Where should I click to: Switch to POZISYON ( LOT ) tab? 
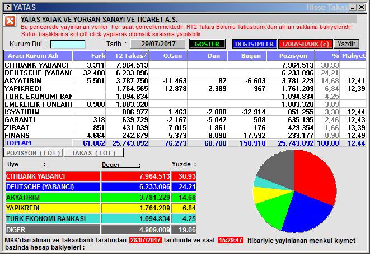pyautogui.click(x=33, y=153)
